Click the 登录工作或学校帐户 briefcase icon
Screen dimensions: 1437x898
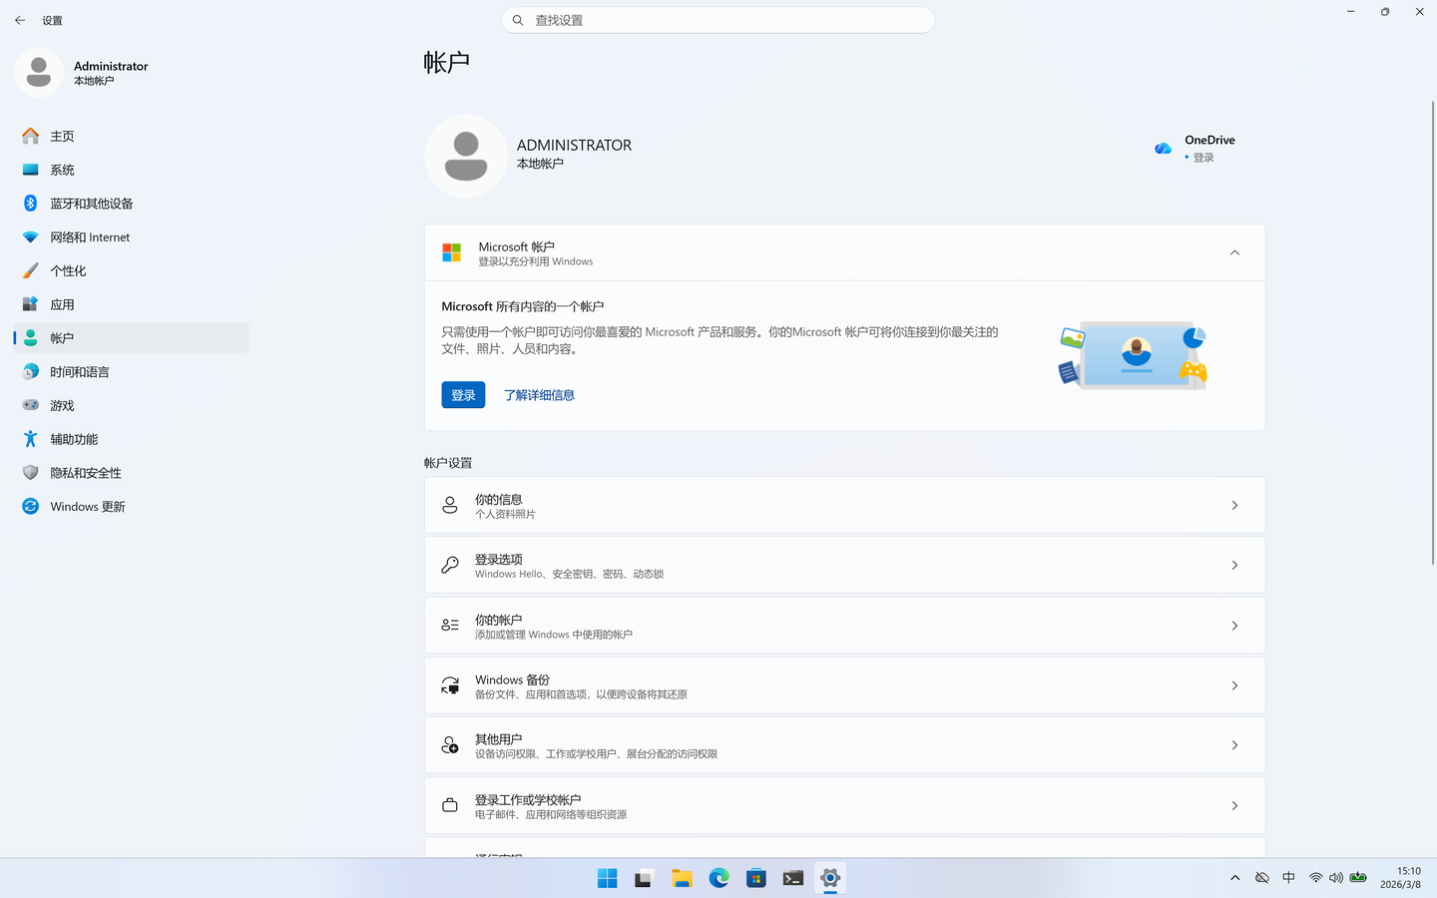coord(450,805)
